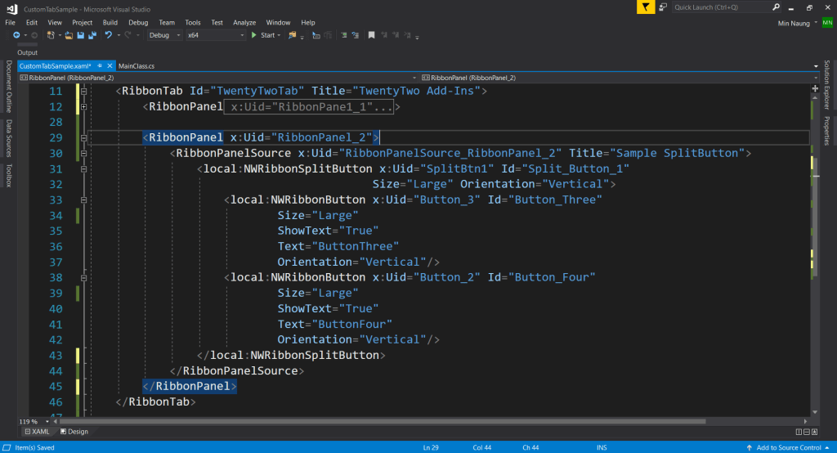Click the yellow notifications flag icon
Viewport: 837px width, 453px height.
pyautogui.click(x=647, y=7)
